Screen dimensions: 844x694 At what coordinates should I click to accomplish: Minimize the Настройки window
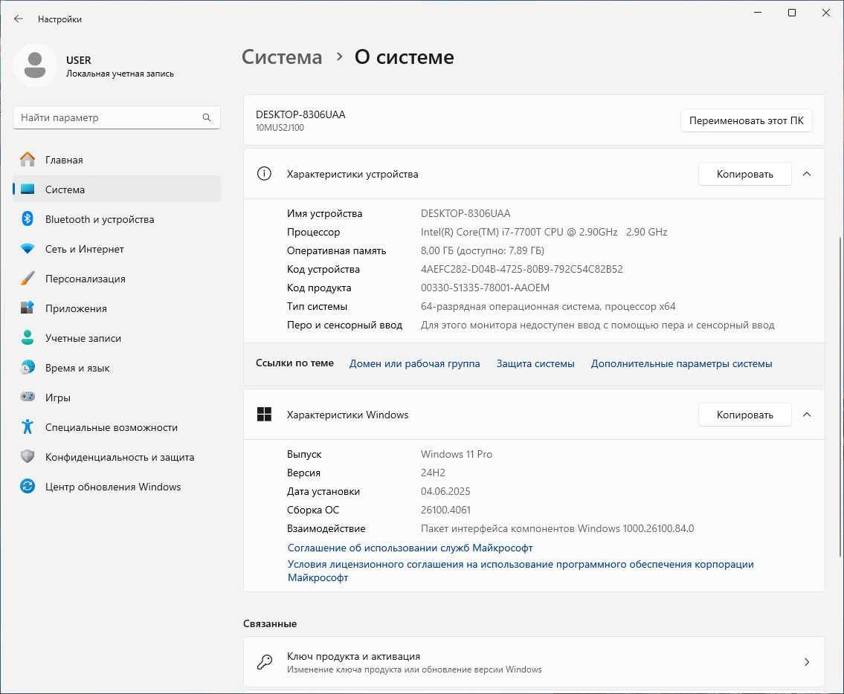point(758,13)
